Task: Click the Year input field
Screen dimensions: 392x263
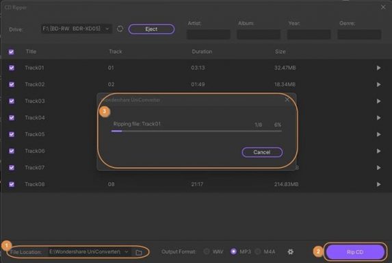Action: pyautogui.click(x=309, y=34)
